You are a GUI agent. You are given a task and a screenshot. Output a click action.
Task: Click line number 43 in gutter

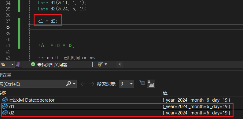pos(8,58)
